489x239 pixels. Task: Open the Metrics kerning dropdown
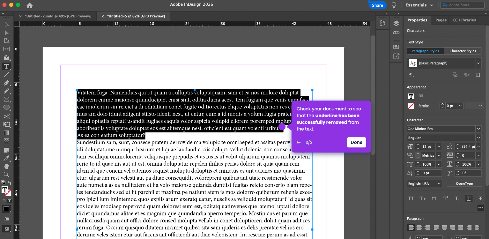pos(439,155)
